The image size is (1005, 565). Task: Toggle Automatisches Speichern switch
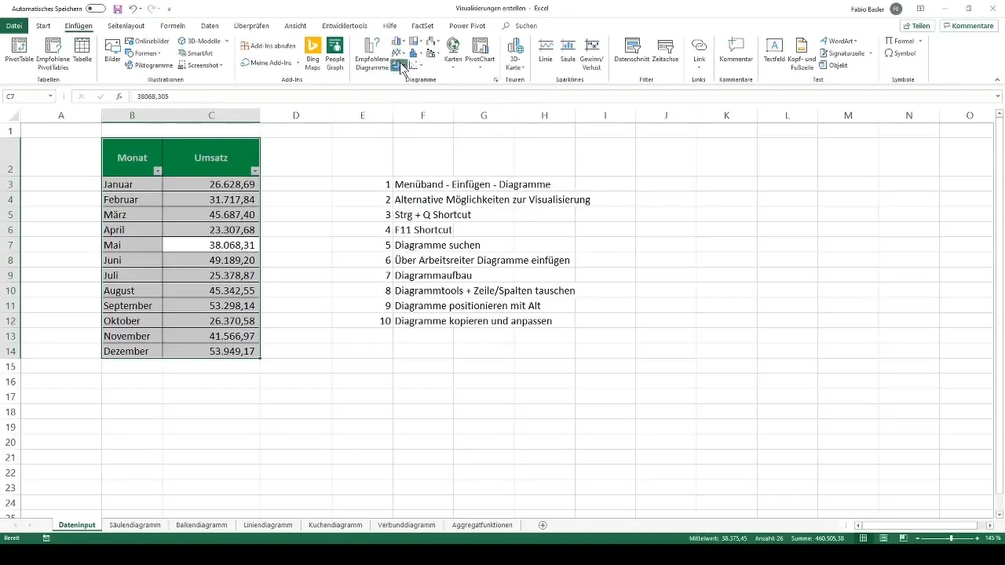[96, 9]
